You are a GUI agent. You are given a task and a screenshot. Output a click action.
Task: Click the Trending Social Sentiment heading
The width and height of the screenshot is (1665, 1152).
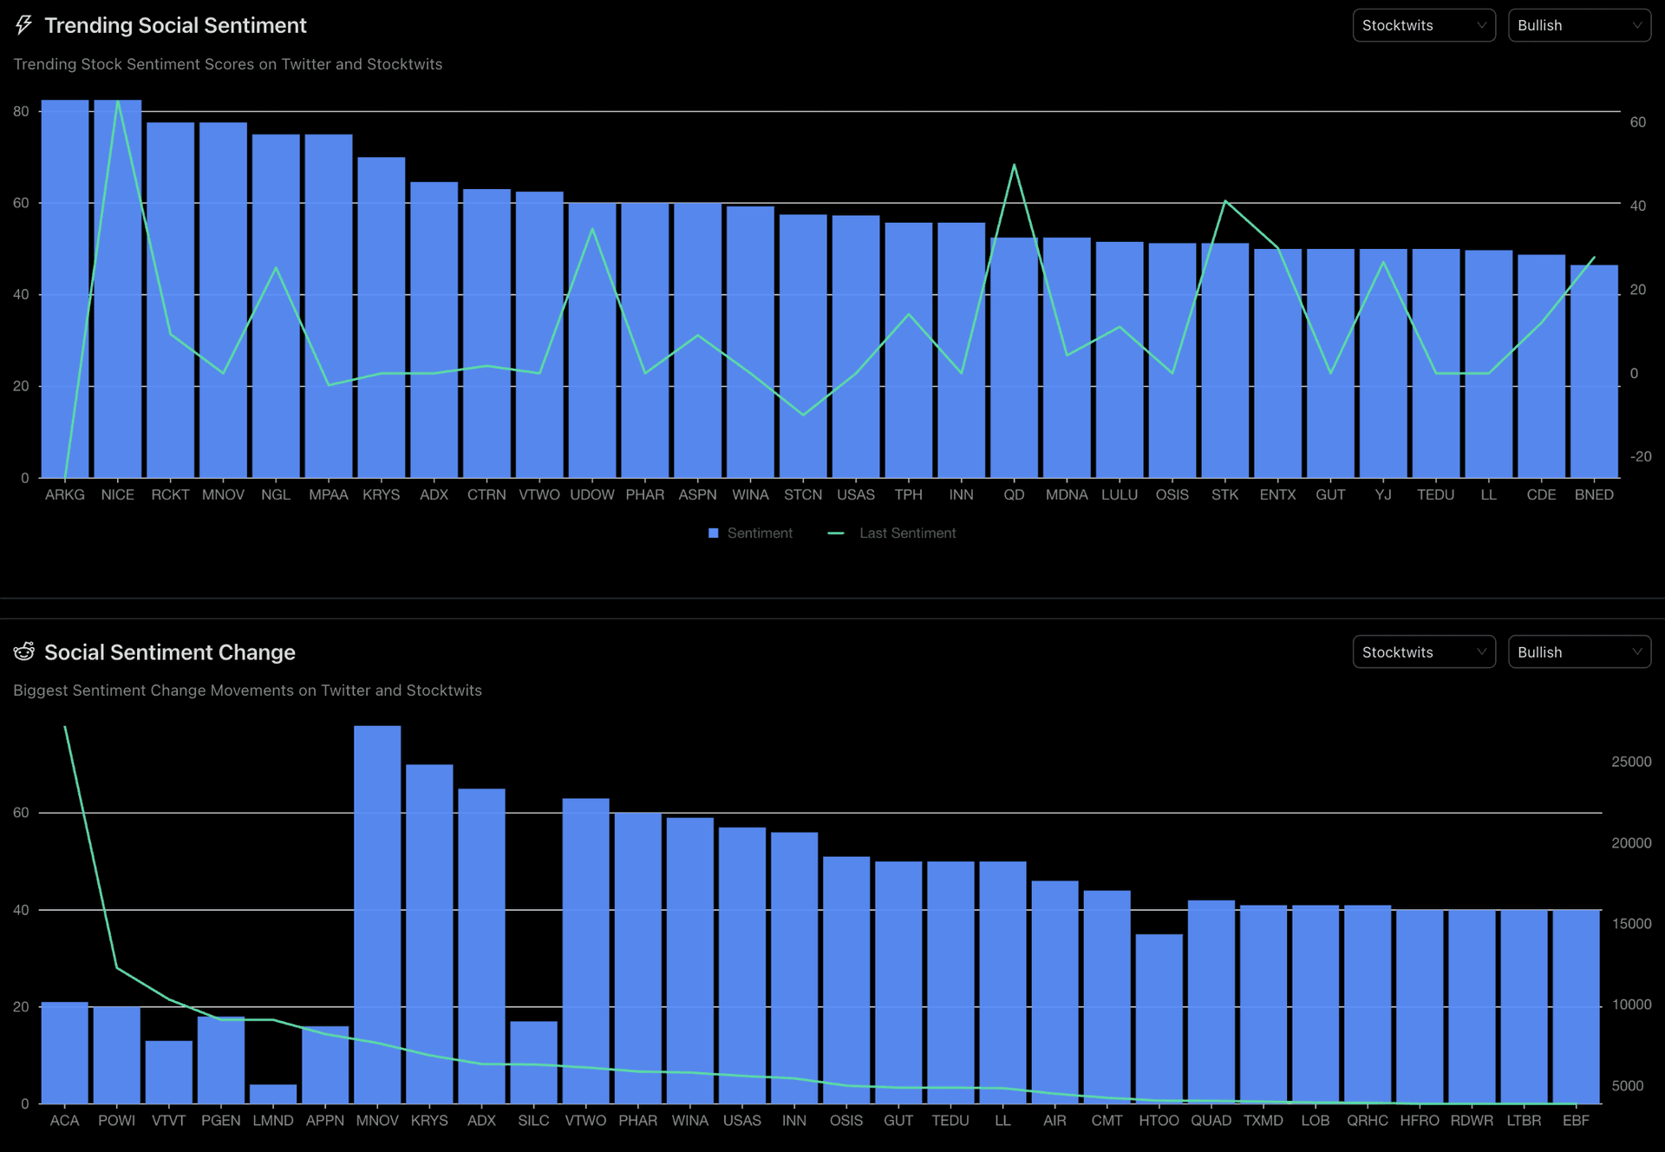176,25
